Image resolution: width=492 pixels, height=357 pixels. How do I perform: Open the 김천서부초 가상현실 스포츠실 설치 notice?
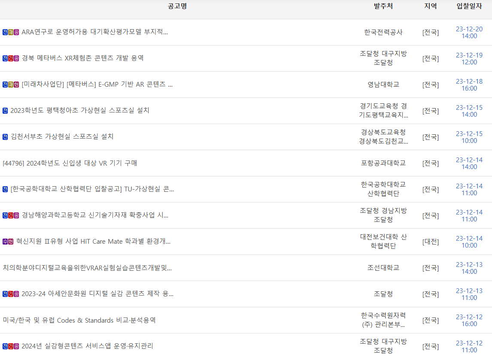coord(62,136)
